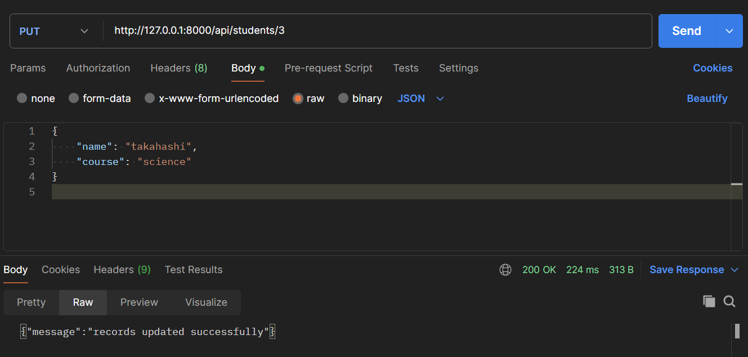Switch to the Tests tab
The height and width of the screenshot is (357, 748).
(x=406, y=68)
